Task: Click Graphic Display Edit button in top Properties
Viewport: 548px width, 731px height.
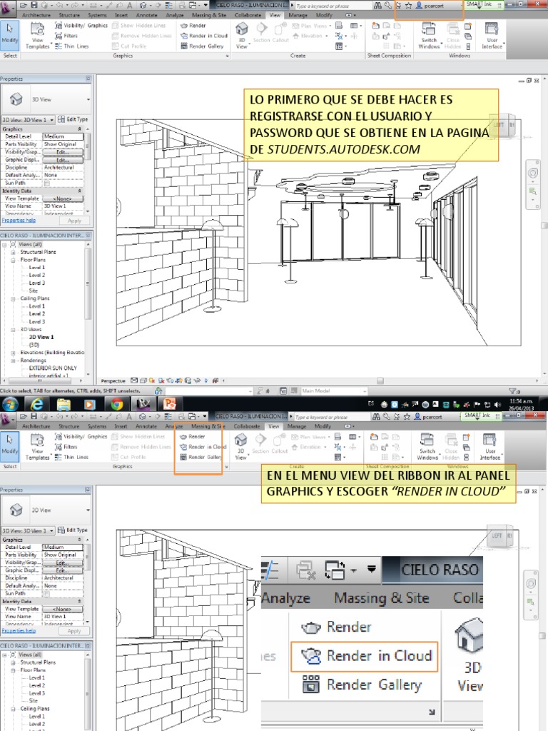Action: tap(63, 160)
